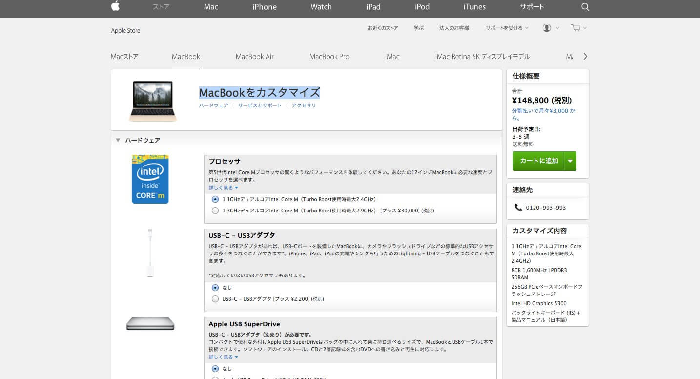Select なし under USB-C - USBアダプタ
700x379 pixels.
[215, 288]
